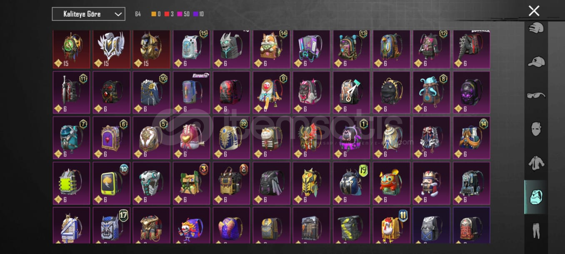Select the helmet category icon at top
Image resolution: width=565 pixels, height=254 pixels.
click(536, 29)
